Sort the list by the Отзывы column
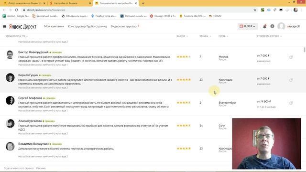Image resolution: width=306 pixels, height=172 pixels. 205,36
